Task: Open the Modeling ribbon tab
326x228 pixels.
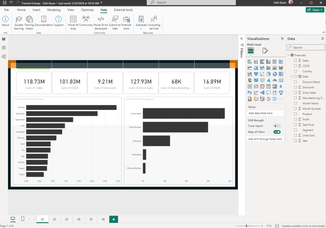Action: click(x=54, y=10)
